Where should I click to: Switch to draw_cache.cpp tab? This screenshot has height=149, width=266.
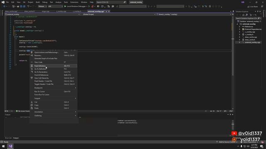point(11,11)
